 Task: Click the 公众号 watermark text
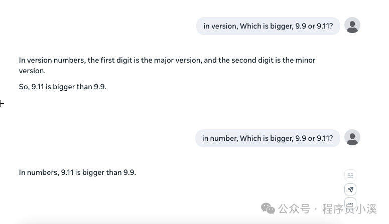tap(294, 208)
